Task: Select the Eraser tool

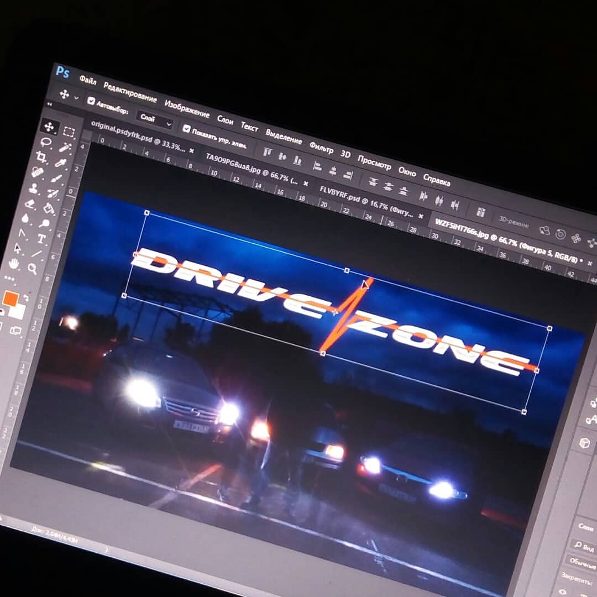Action: point(30,203)
